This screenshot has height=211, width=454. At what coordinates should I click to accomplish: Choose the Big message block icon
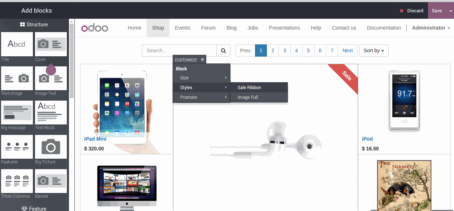pyautogui.click(x=17, y=113)
